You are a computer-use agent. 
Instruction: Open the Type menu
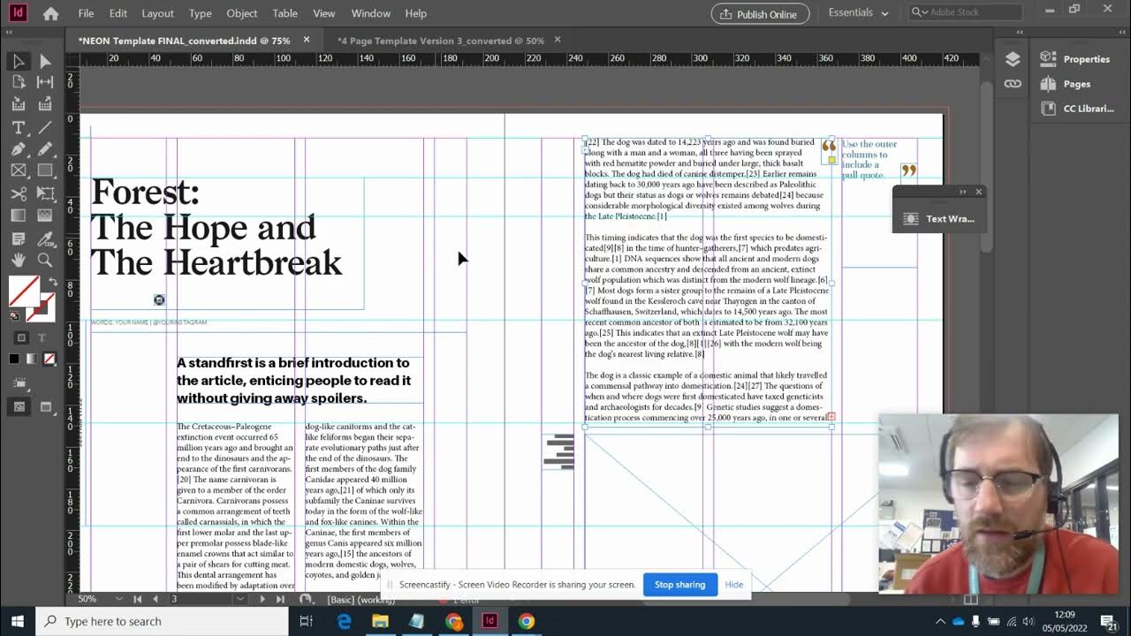(x=201, y=13)
